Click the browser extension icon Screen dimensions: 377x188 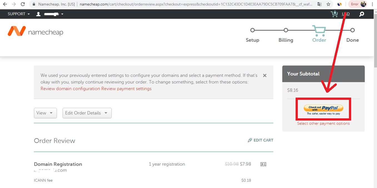(x=339, y=4)
